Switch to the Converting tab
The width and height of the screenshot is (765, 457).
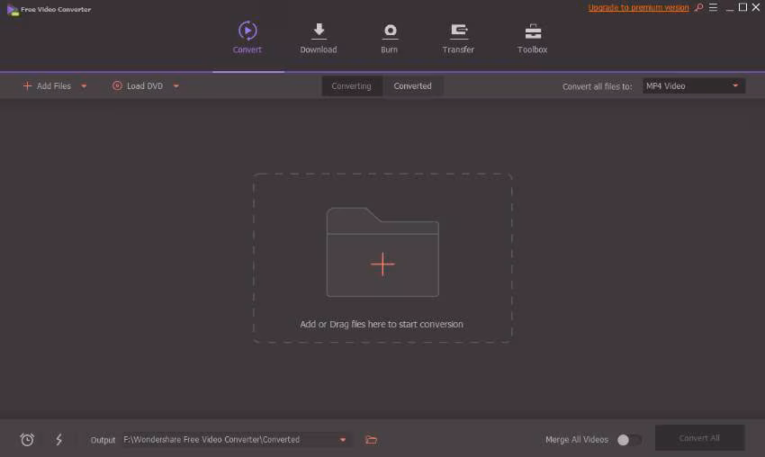351,85
